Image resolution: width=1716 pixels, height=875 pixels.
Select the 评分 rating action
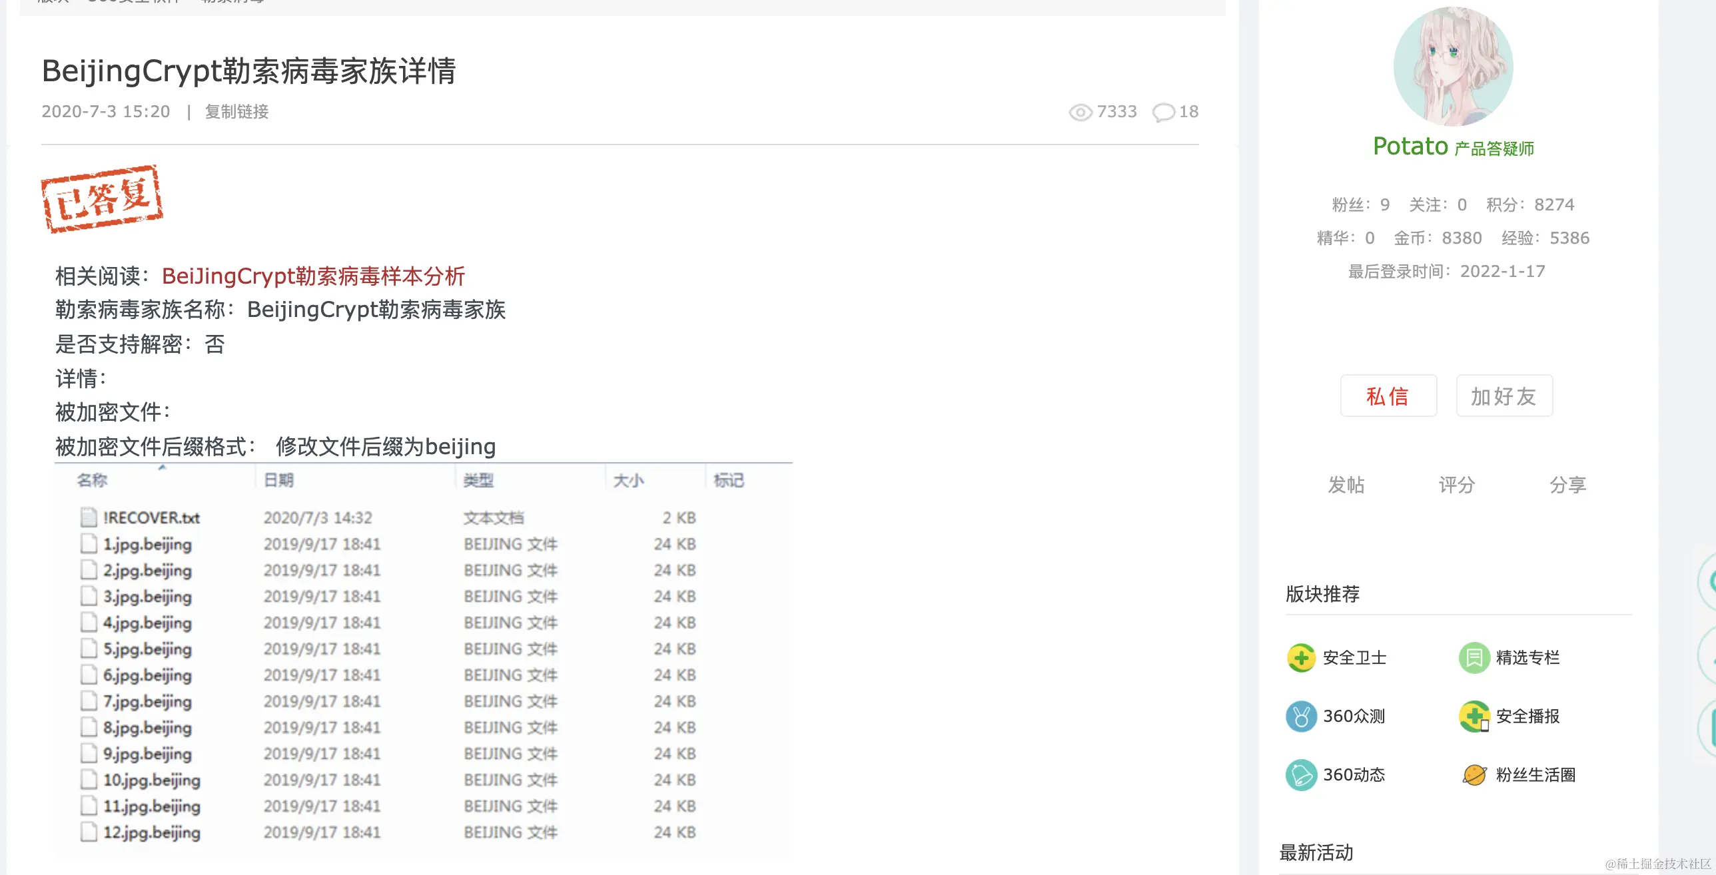click(1456, 485)
